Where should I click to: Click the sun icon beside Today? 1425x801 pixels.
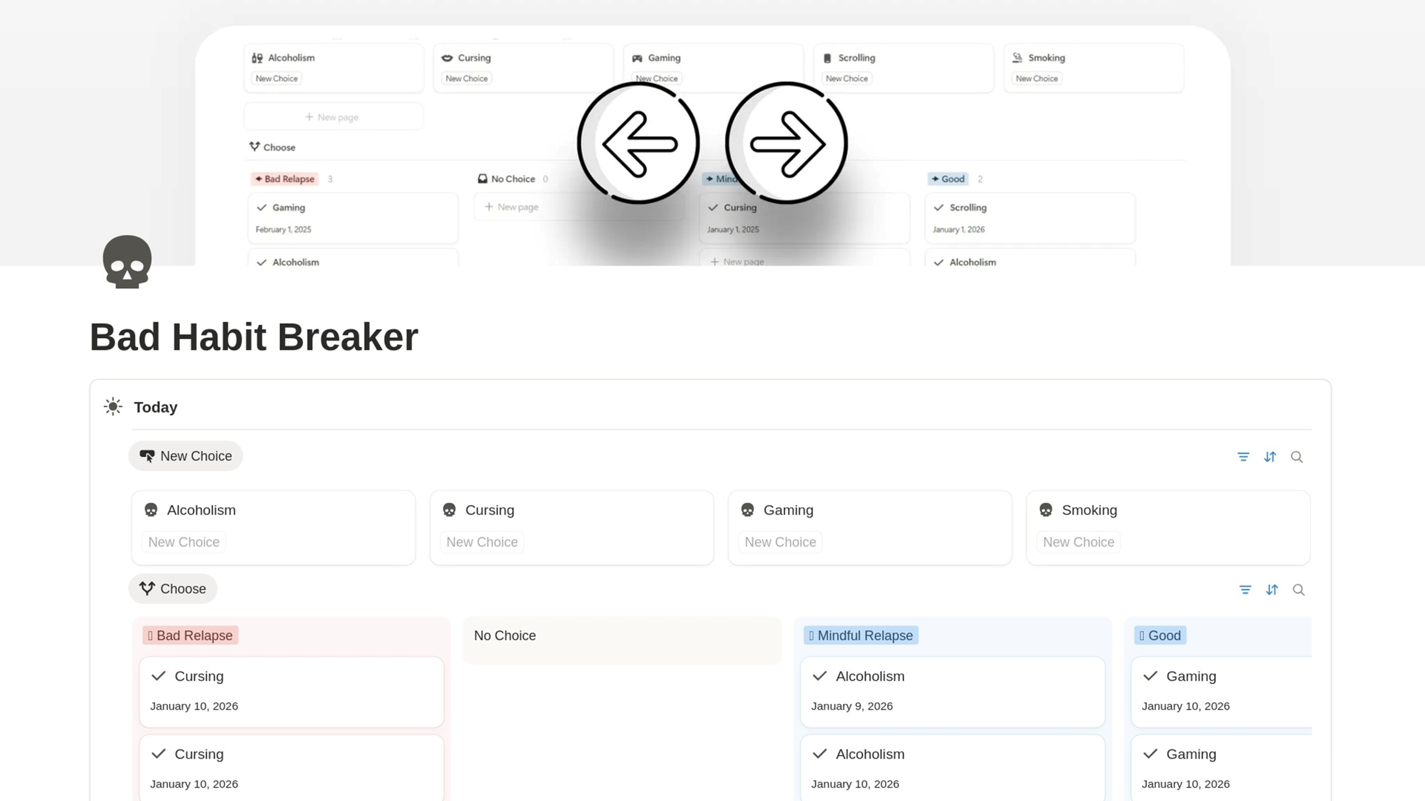pyautogui.click(x=113, y=407)
